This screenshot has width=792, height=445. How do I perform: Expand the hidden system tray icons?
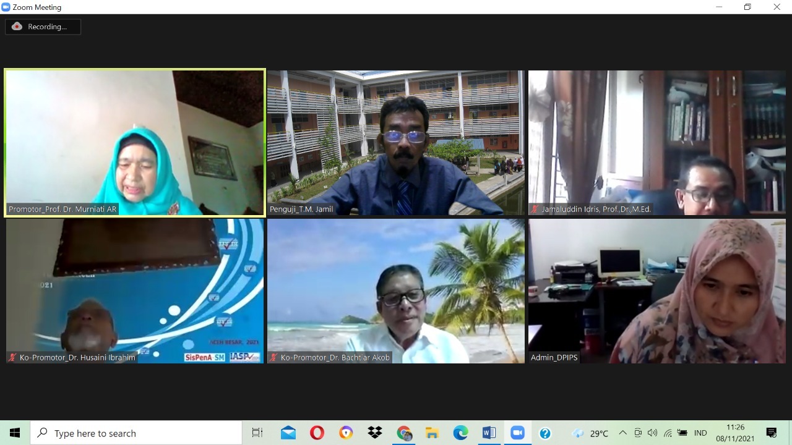[622, 433]
